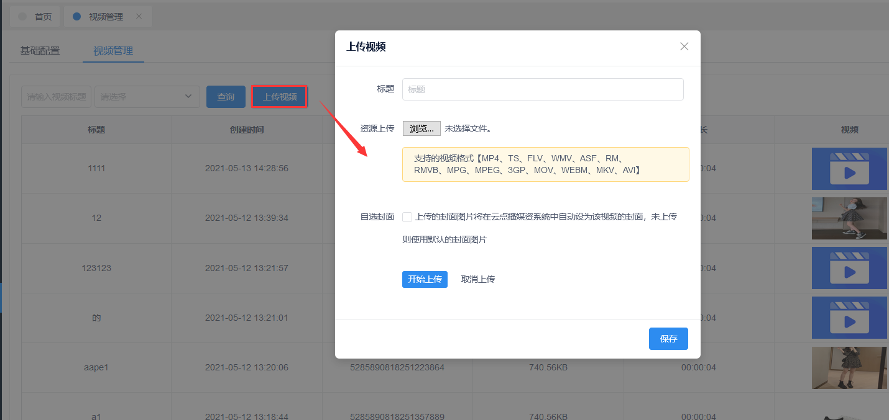Open the video thumbnail in row 123123
This screenshot has height=420, width=889.
click(849, 268)
